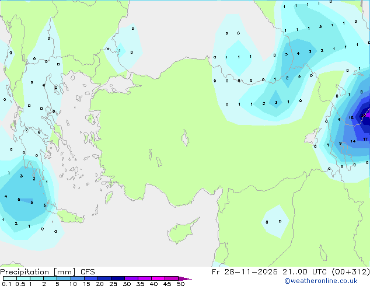Click the 30 mm purple legend swatch
The height and width of the screenshot is (286, 370).
[131, 278]
